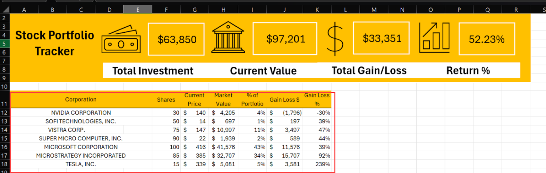This screenshot has height=173, width=546.
Task: Click the Corporation table header cell
Action: 81,99
